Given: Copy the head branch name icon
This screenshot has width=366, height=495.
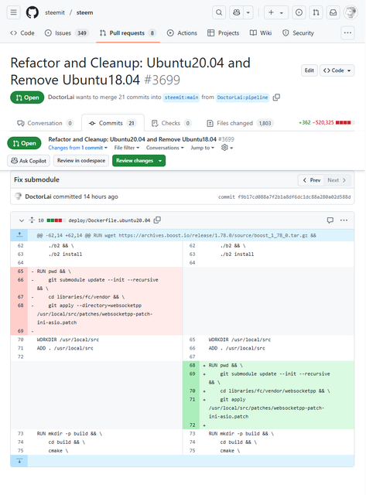Looking at the screenshot, I should coord(276,97).
